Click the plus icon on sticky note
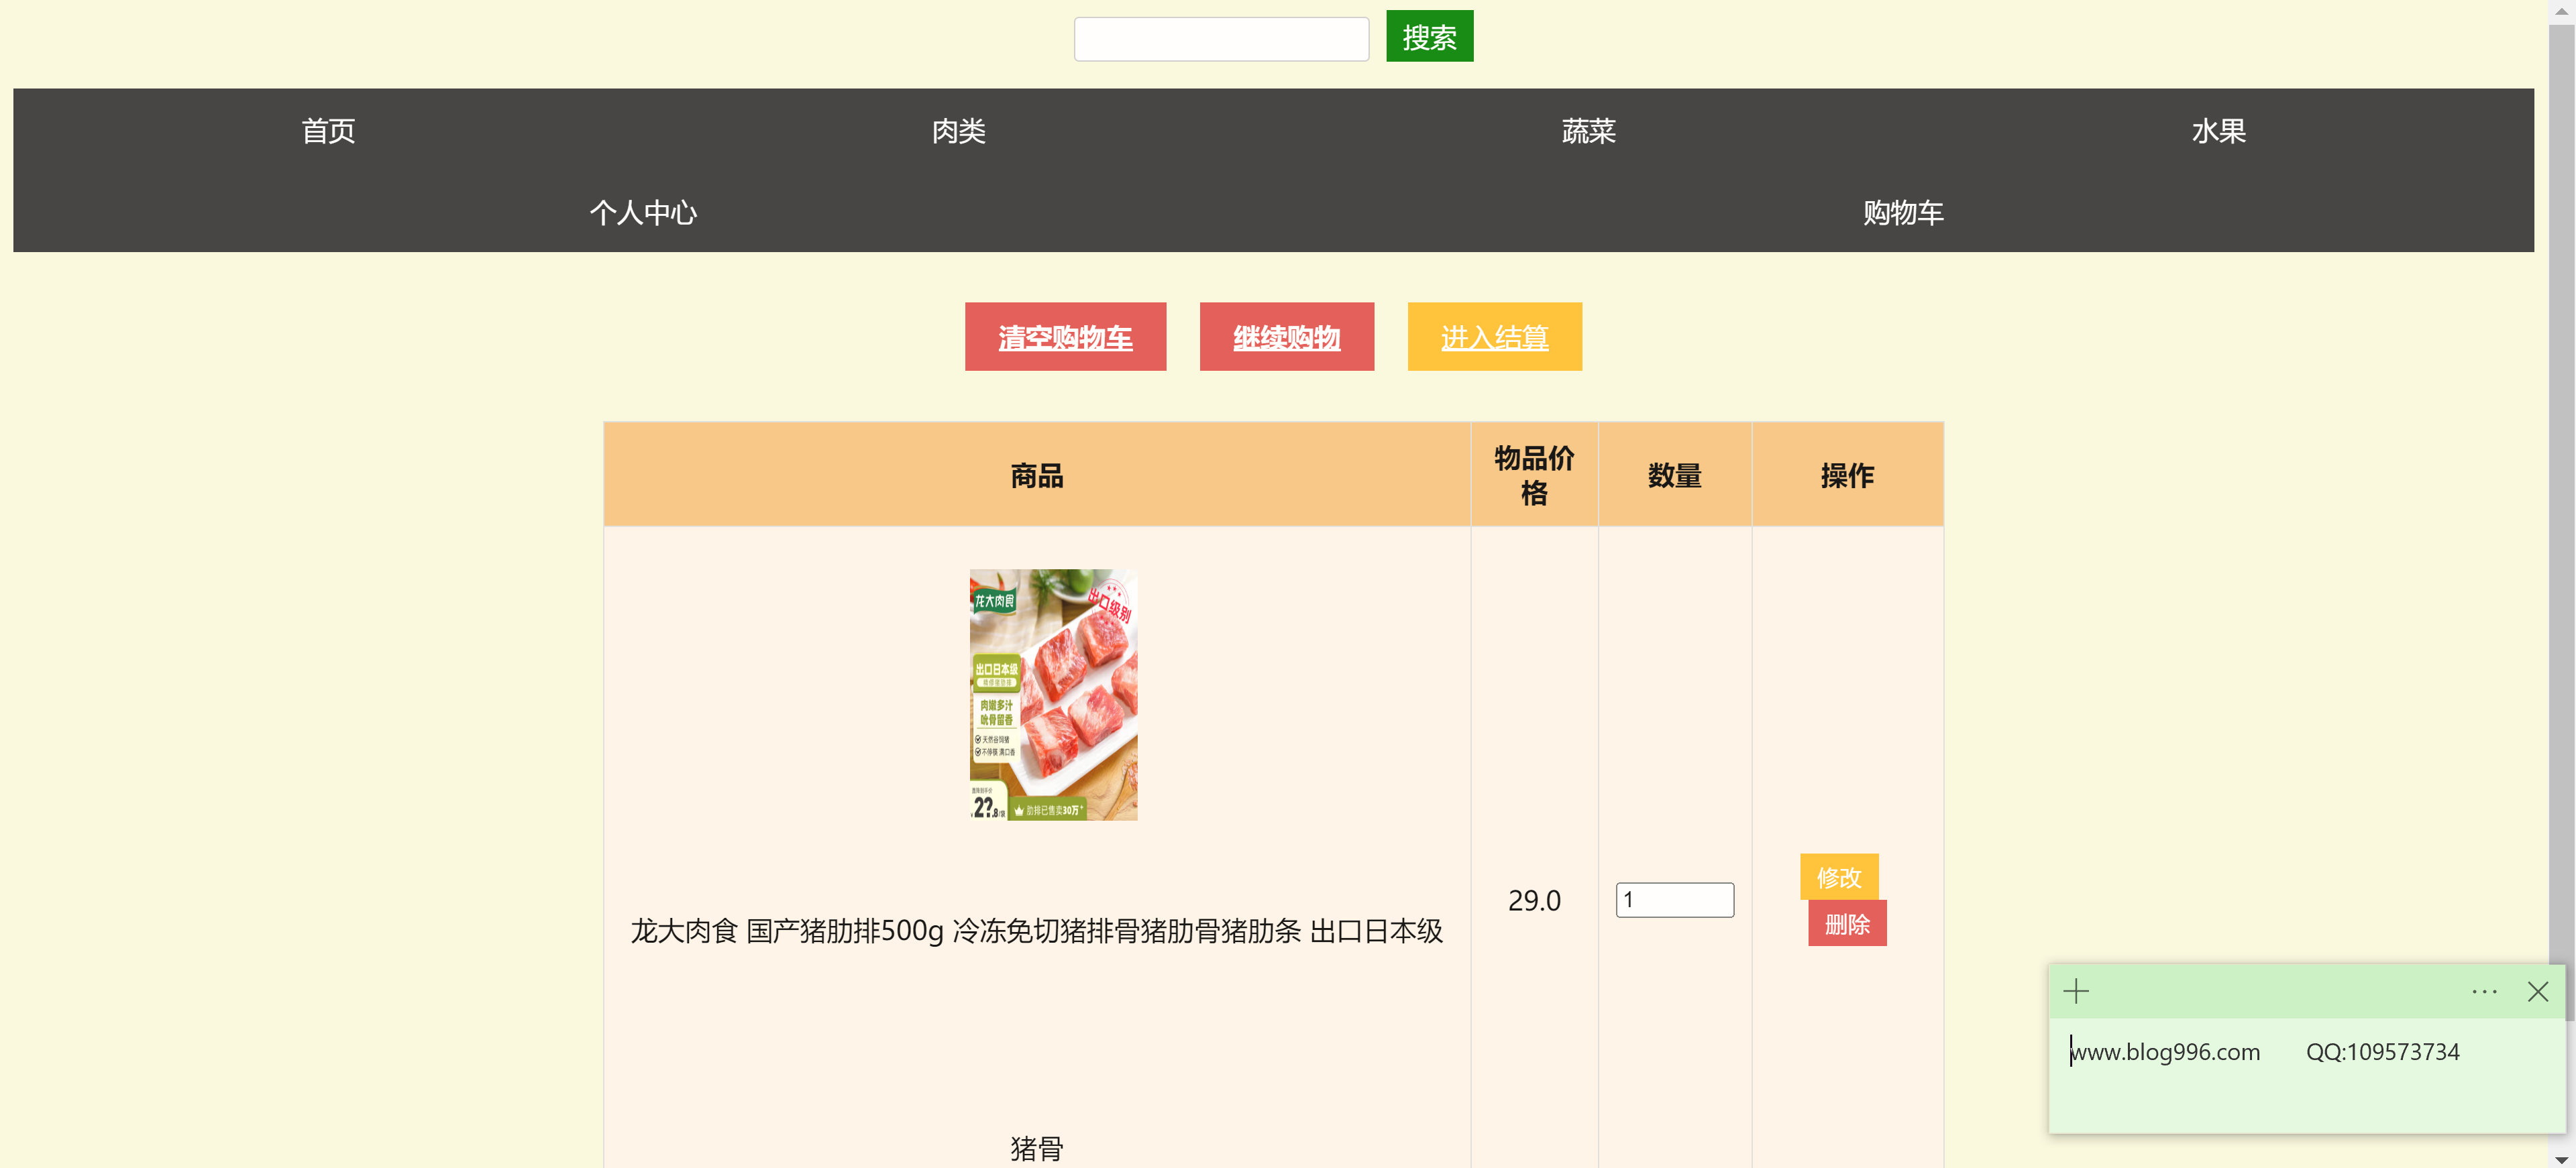This screenshot has height=1168, width=2576. [x=2076, y=991]
